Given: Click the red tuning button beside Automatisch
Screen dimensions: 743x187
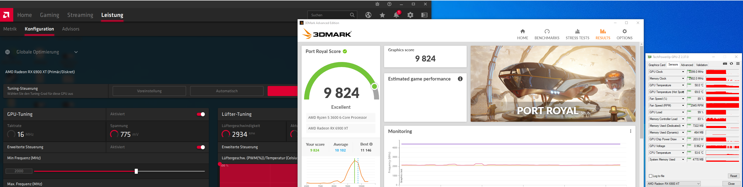Looking at the screenshot, I should (x=282, y=91).
